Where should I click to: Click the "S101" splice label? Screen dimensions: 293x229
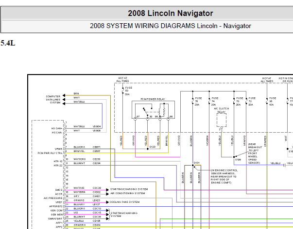point(197,163)
